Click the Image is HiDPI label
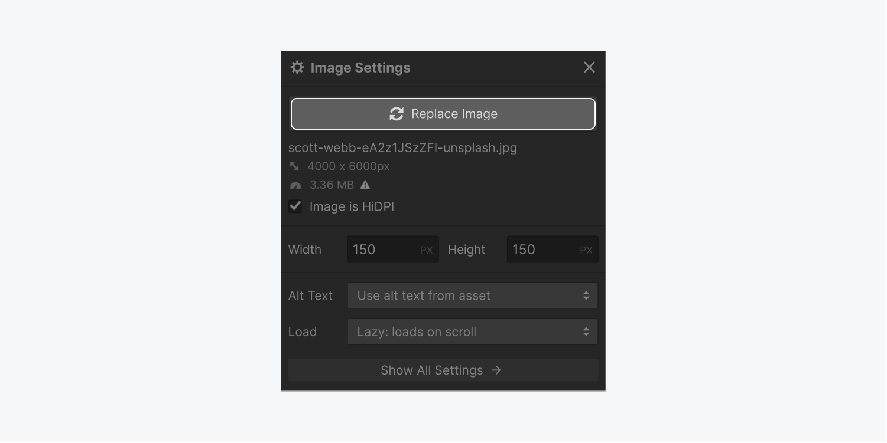This screenshot has height=443, width=887. pos(352,206)
